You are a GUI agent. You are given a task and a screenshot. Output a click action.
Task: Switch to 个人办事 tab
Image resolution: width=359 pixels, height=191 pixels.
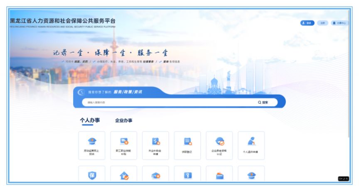90,120
